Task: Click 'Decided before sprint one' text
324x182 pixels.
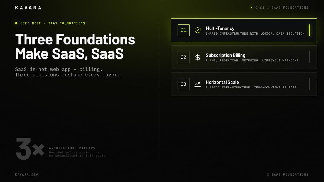Action: coord(74,152)
